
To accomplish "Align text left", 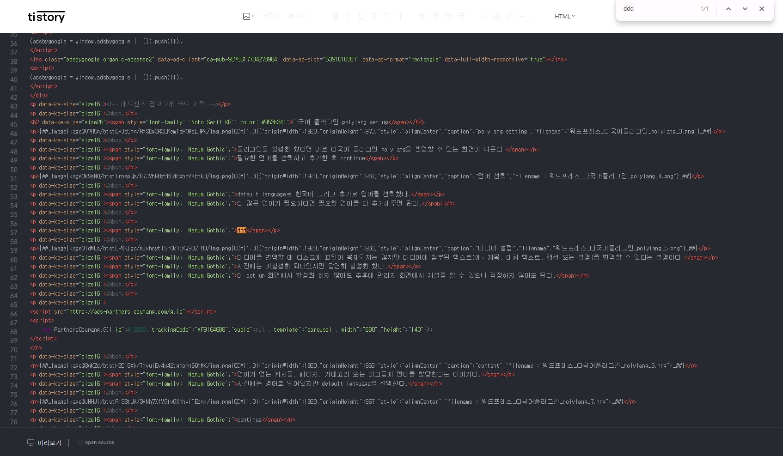I will (422, 17).
